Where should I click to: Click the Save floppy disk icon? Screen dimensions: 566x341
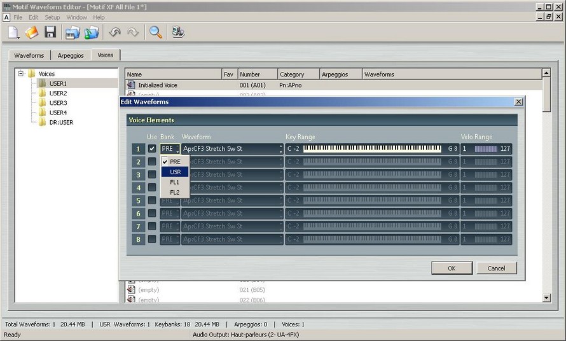pos(50,32)
